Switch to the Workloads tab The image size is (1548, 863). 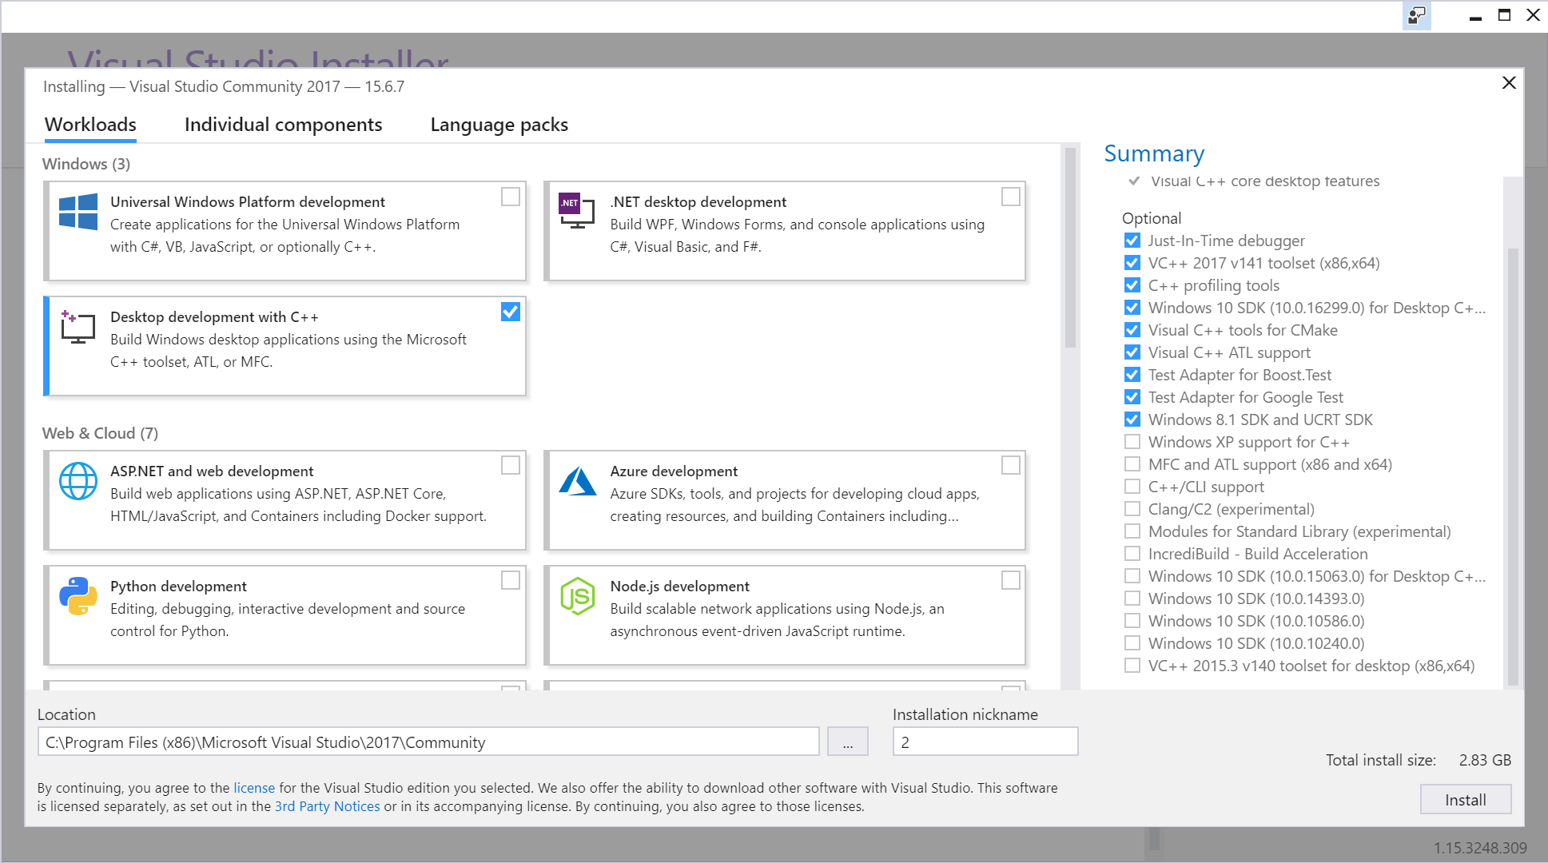click(x=90, y=125)
